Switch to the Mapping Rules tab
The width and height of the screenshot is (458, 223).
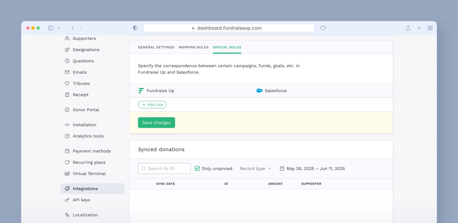pyautogui.click(x=193, y=47)
